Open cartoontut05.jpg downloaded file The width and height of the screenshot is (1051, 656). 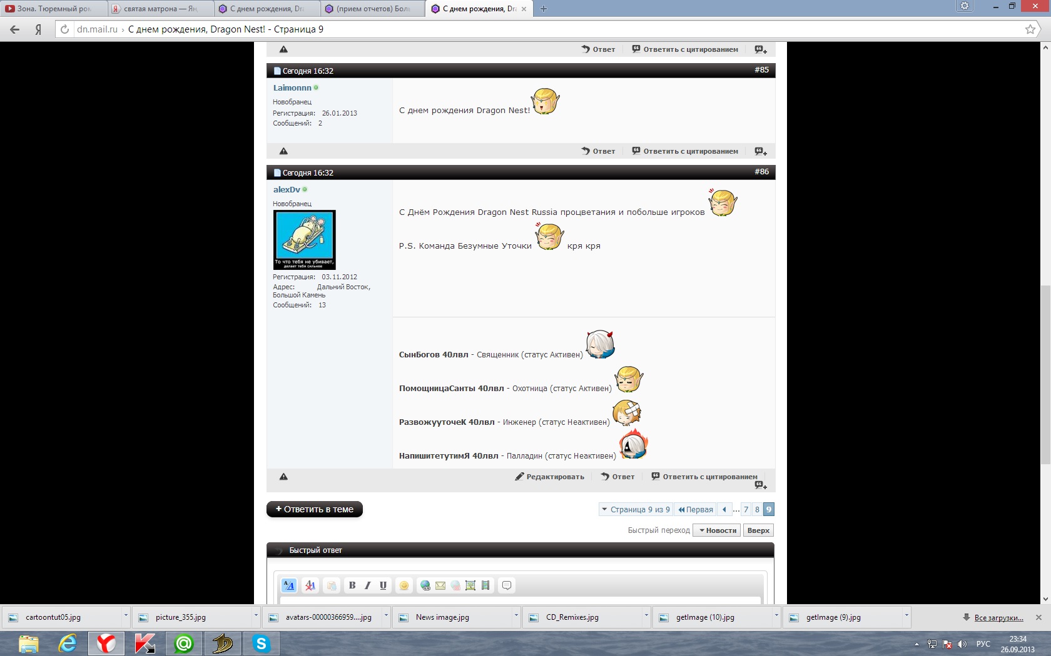61,617
